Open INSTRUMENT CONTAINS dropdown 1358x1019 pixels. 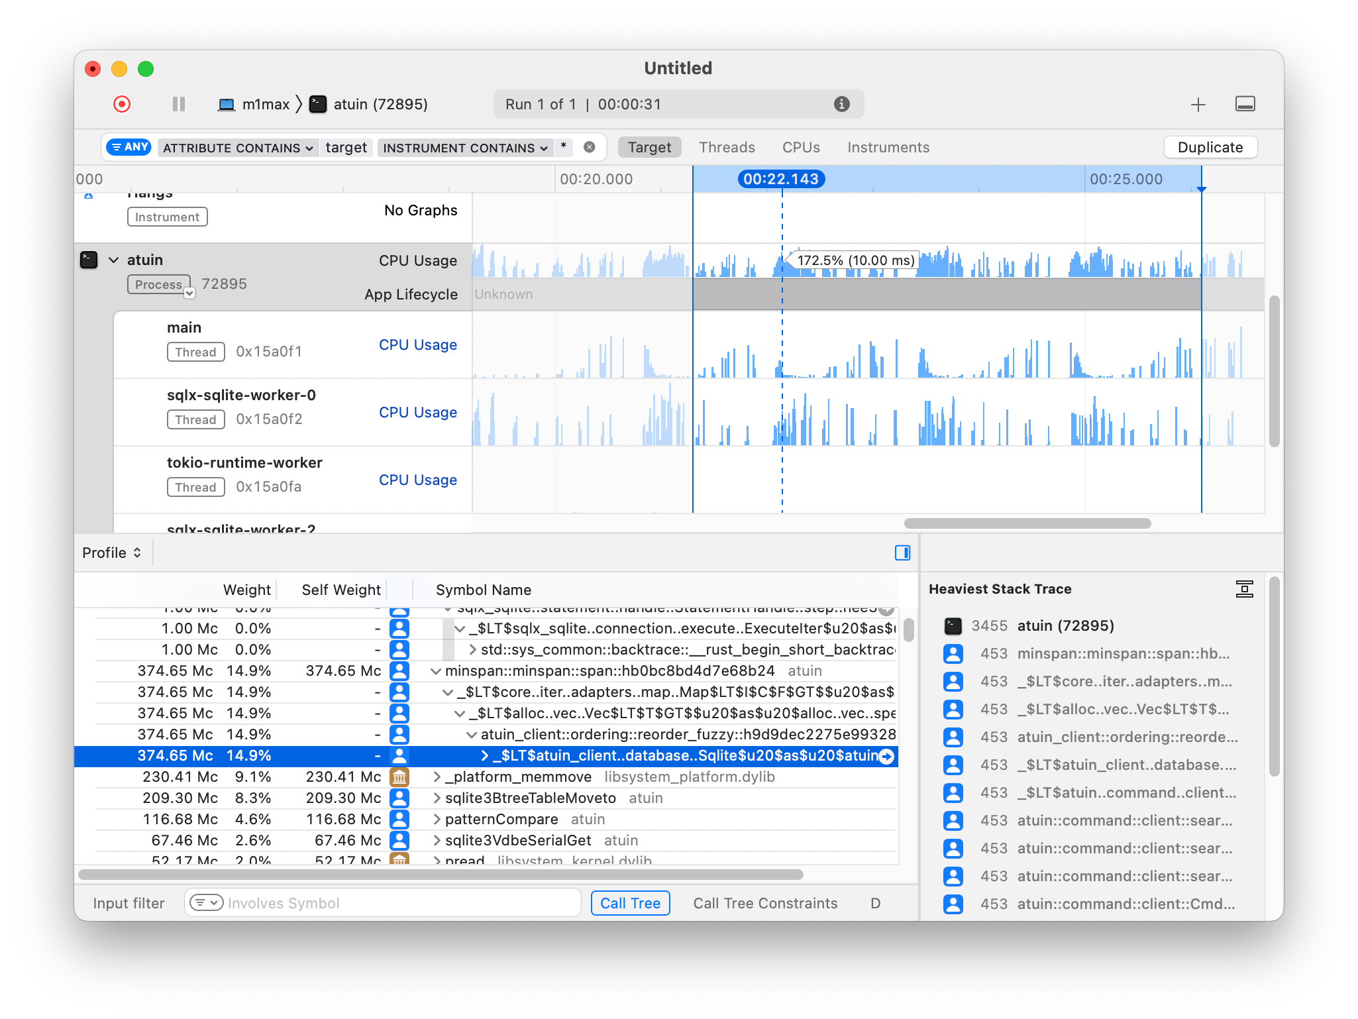tap(465, 148)
